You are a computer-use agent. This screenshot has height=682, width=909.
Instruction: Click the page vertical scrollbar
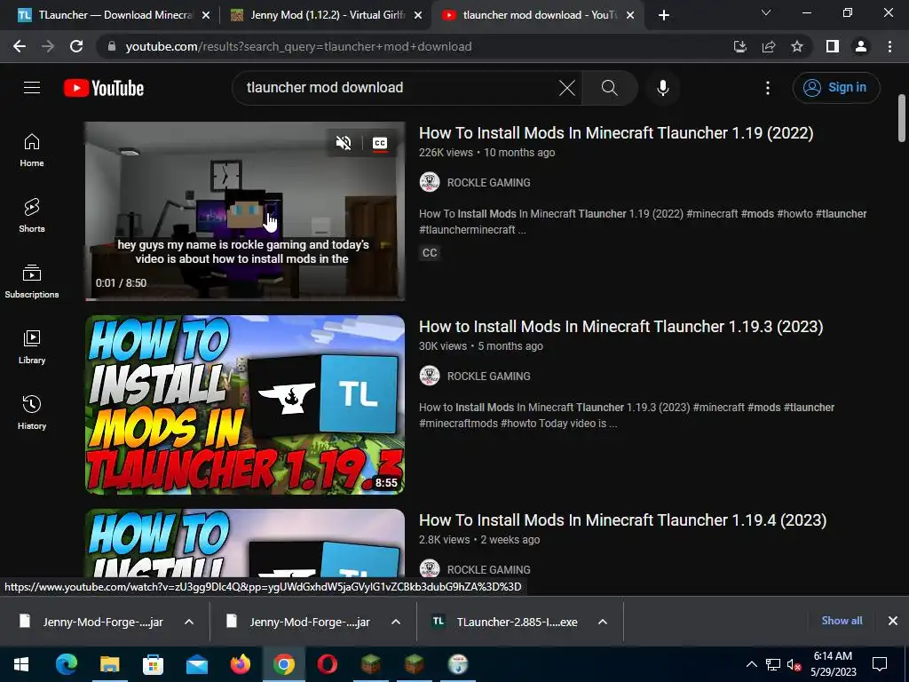click(x=902, y=118)
